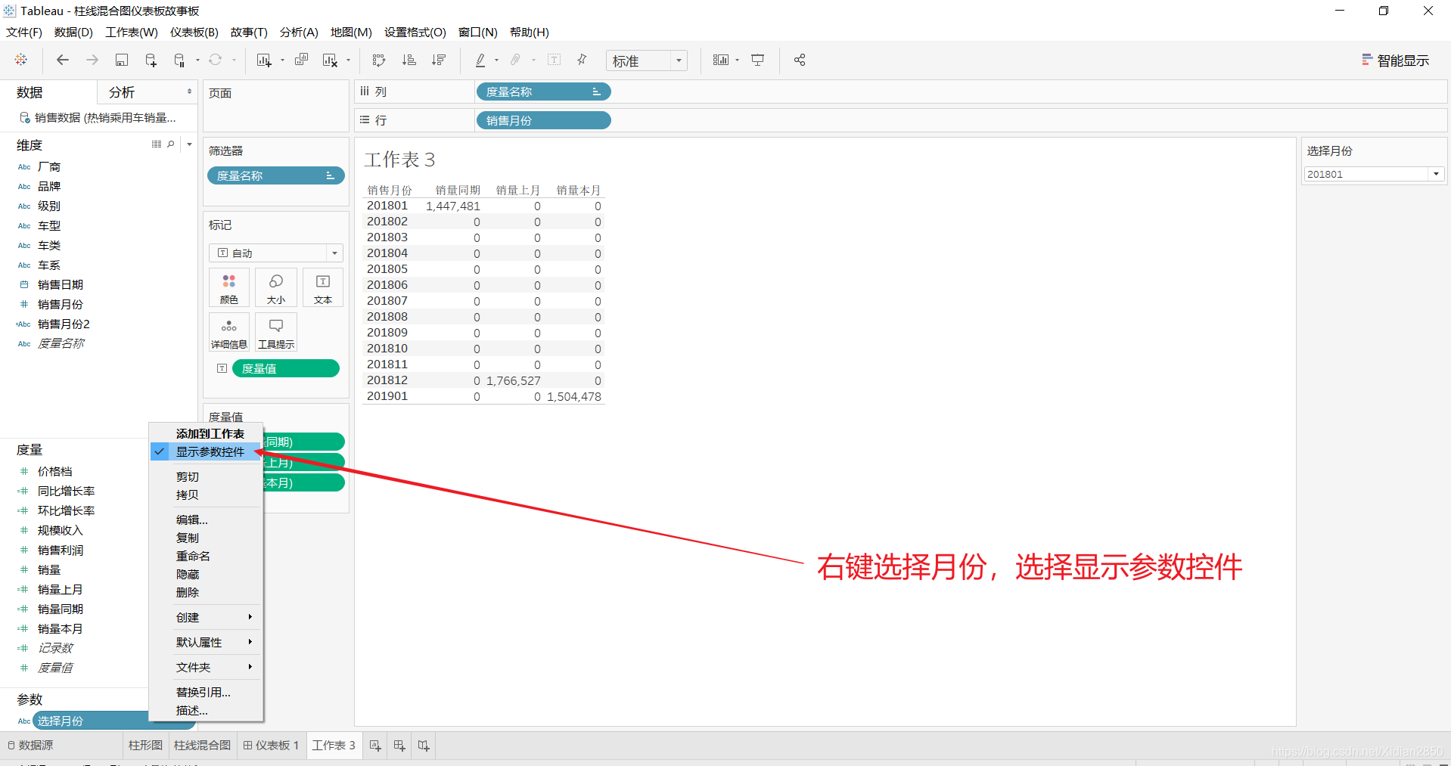
Task: Select 删除 in context menu
Action: pyautogui.click(x=188, y=592)
